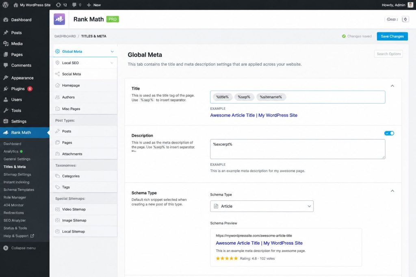
Task: Collapse the Title section chevron
Action: tap(392, 86)
